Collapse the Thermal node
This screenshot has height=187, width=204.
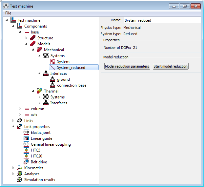tap(33, 91)
